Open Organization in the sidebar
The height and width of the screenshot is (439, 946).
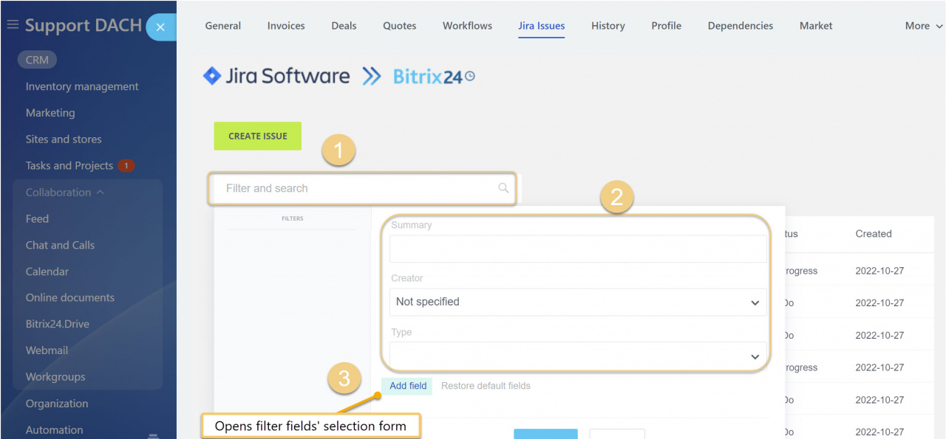(57, 404)
